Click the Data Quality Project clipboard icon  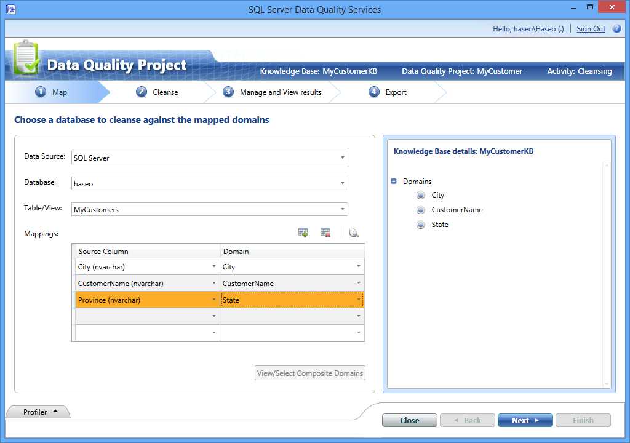pos(26,57)
